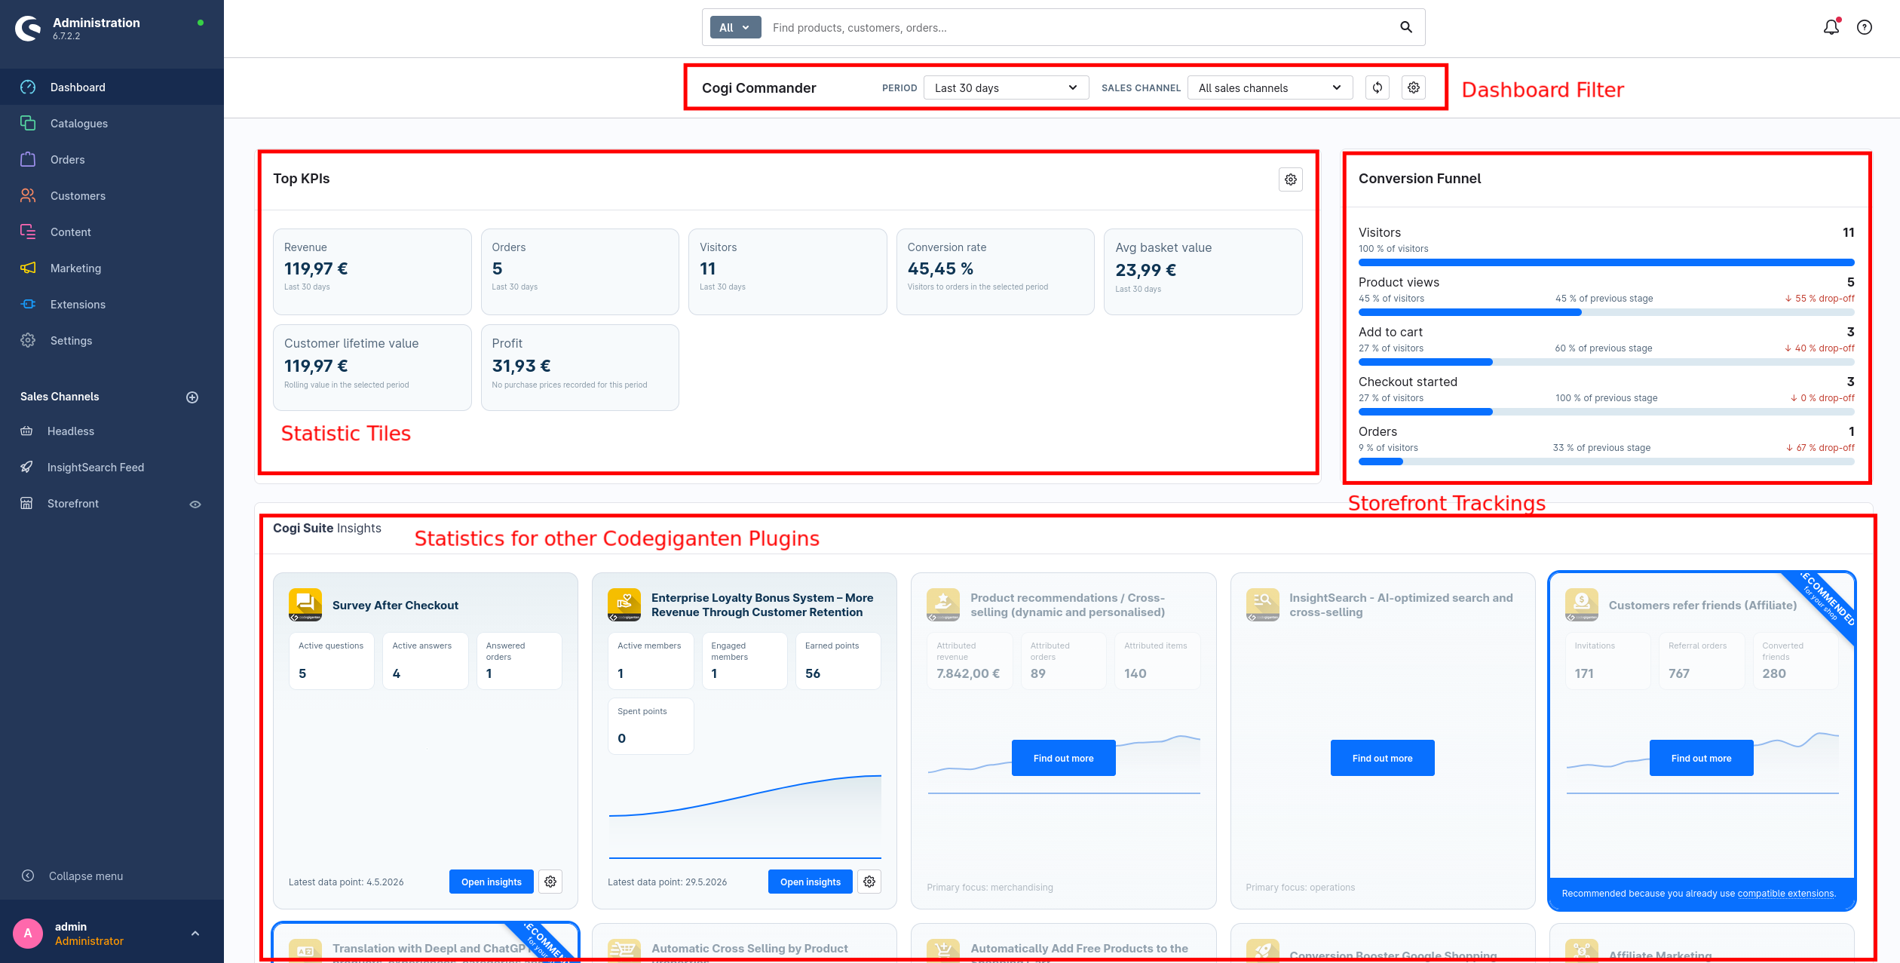Click the Profit KPI tile
This screenshot has height=963, width=1900.
pyautogui.click(x=580, y=367)
